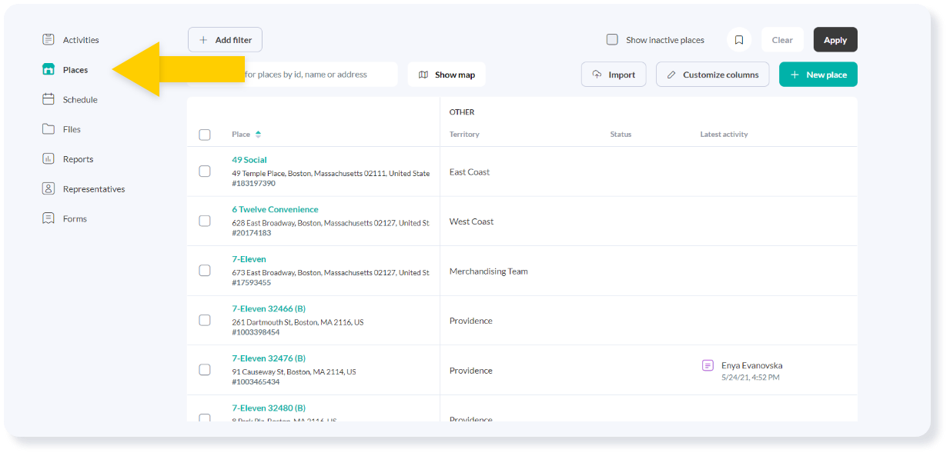The image size is (950, 456).
Task: Tick the select-all checkbox in table header
Action: pos(205,135)
